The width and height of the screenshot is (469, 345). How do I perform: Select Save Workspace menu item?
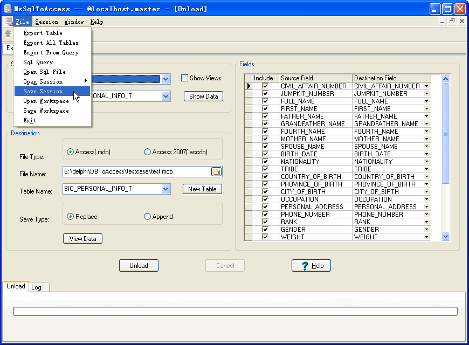coord(52,111)
